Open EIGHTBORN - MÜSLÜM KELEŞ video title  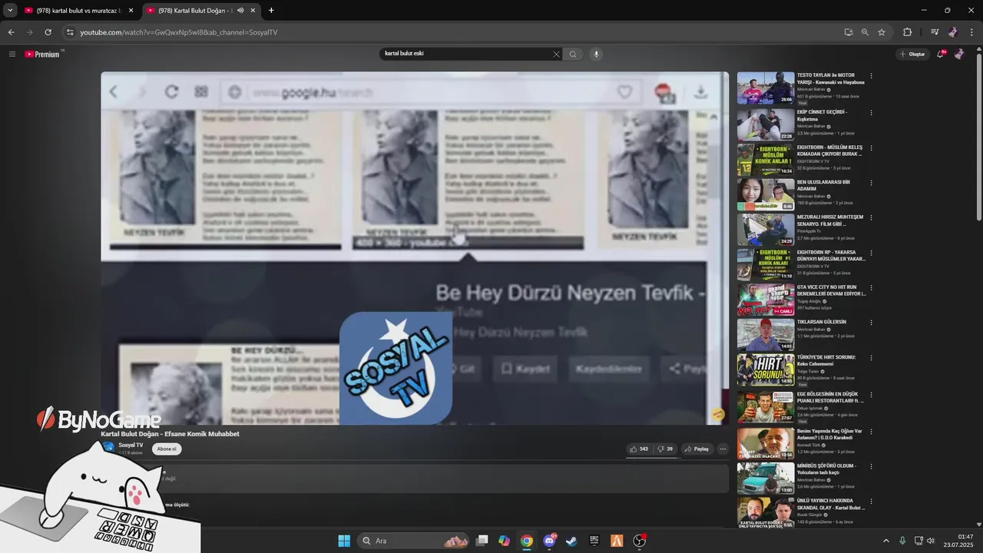829,151
